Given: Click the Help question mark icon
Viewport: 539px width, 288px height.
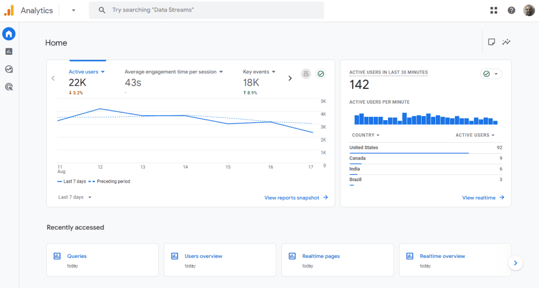Looking at the screenshot, I should [511, 11].
